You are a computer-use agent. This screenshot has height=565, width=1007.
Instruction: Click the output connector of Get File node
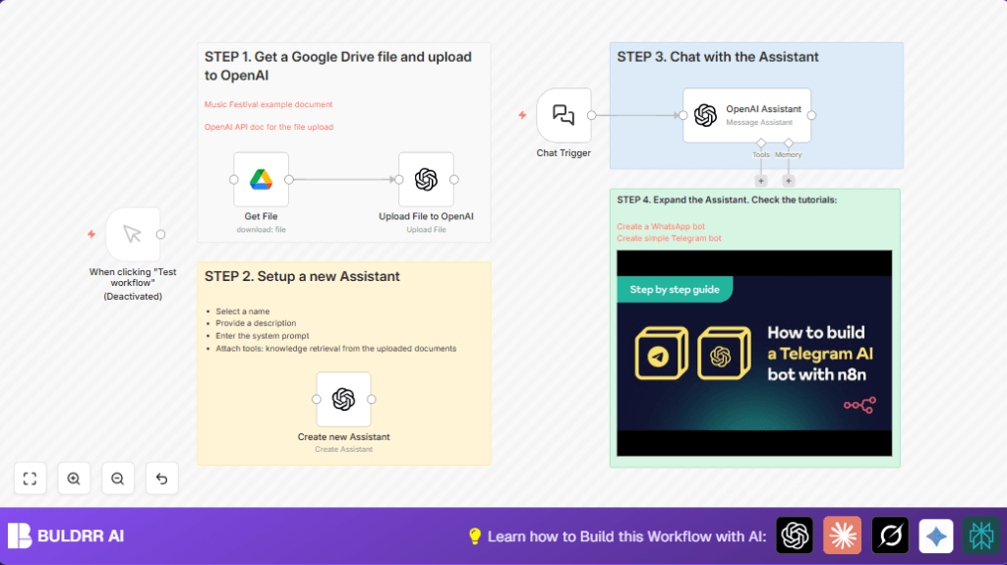coord(289,180)
